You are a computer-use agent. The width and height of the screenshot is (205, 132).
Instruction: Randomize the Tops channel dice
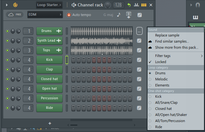click(139, 50)
